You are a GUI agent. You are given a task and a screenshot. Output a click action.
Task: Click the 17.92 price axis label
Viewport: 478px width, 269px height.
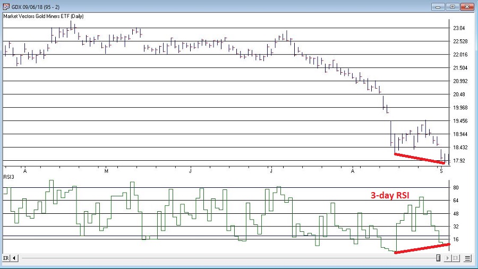click(x=459, y=161)
